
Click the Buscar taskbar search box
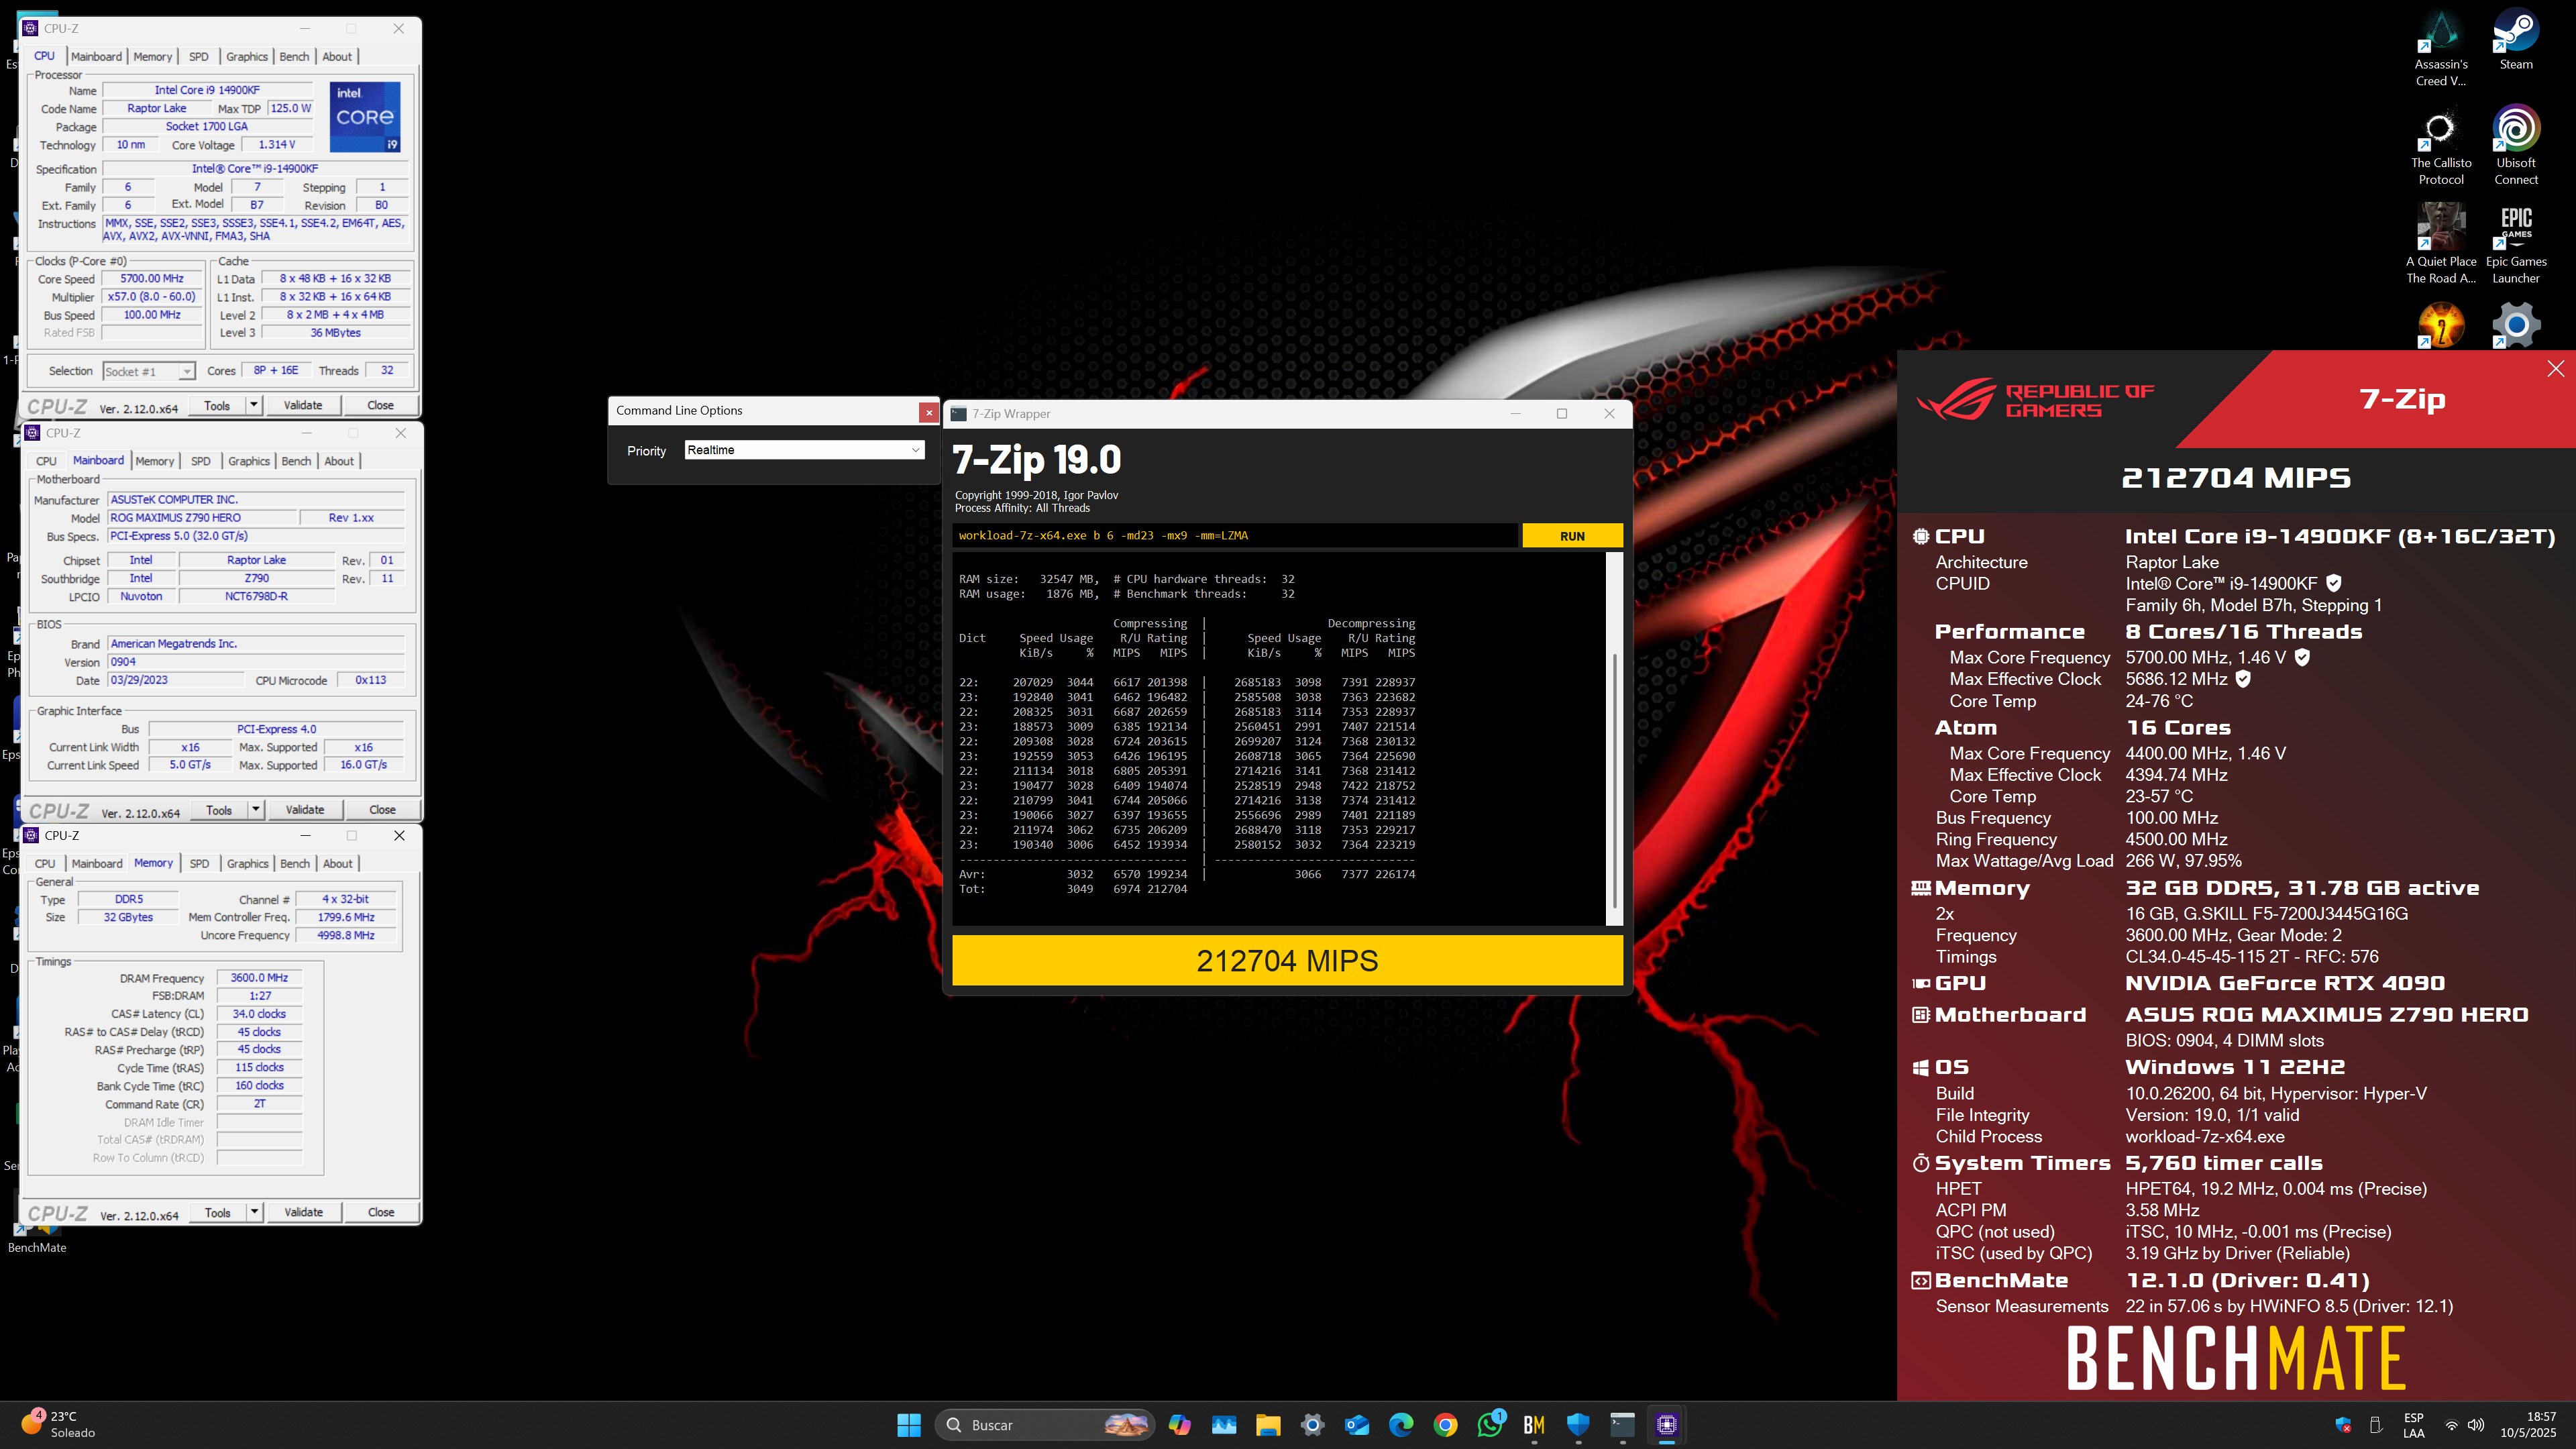(x=1044, y=1425)
